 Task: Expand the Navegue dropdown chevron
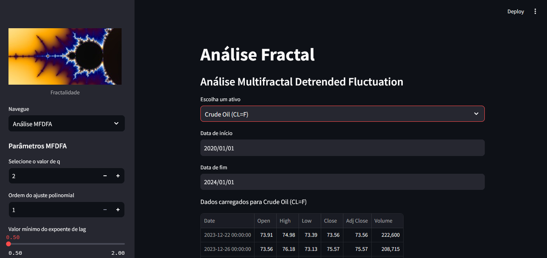tap(116, 124)
